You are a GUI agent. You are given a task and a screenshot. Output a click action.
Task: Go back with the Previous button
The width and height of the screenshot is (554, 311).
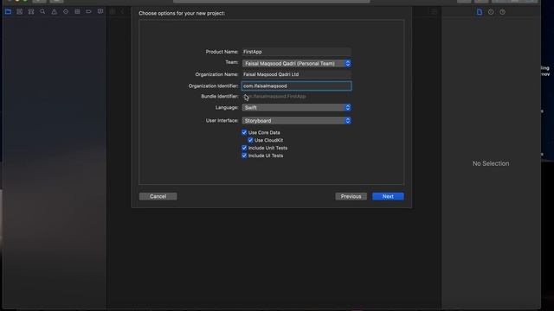(x=351, y=196)
